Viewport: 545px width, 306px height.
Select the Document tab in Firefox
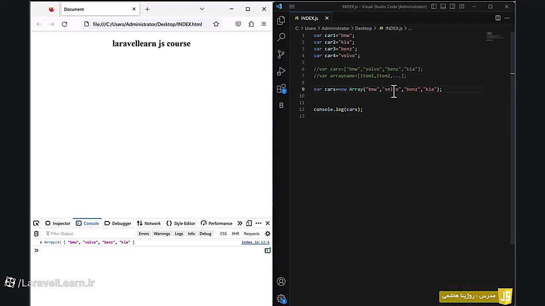(x=100, y=9)
